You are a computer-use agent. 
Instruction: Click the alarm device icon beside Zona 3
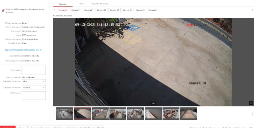3,10
